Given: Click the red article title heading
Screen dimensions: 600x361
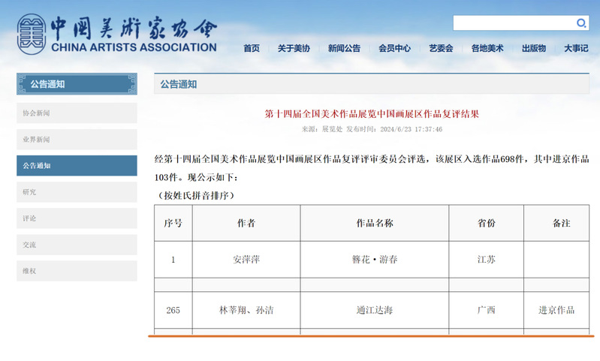Looking at the screenshot, I should [x=372, y=113].
